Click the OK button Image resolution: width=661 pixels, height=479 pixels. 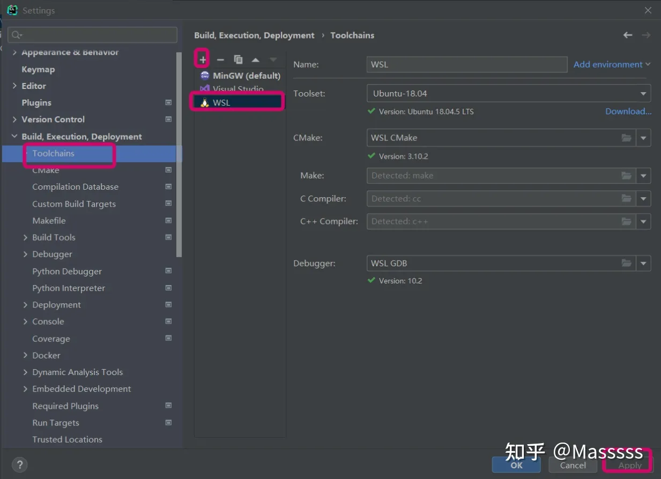click(516, 465)
